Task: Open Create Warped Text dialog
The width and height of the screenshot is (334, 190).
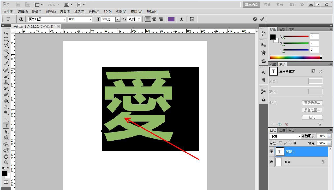Action: point(182,19)
